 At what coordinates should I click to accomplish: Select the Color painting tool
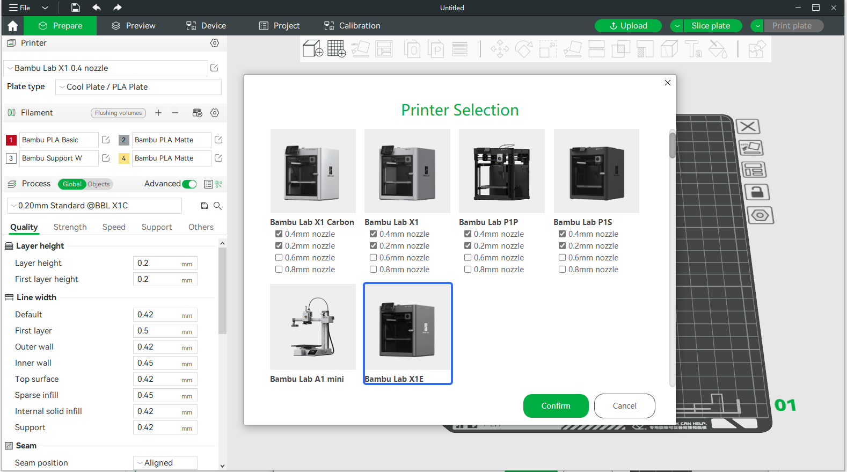point(718,49)
